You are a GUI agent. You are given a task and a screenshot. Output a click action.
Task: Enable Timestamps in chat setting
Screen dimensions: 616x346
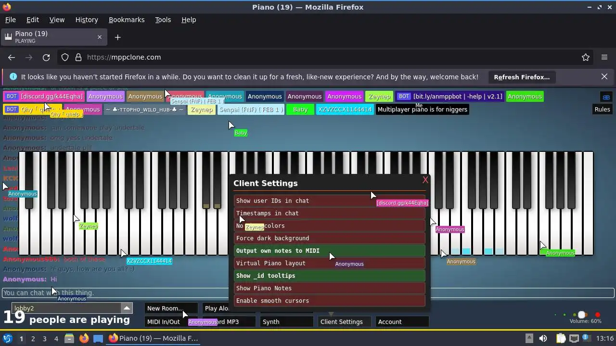[x=330, y=213]
